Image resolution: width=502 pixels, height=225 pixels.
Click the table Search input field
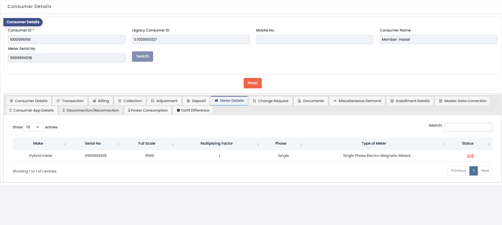[x=468, y=127]
